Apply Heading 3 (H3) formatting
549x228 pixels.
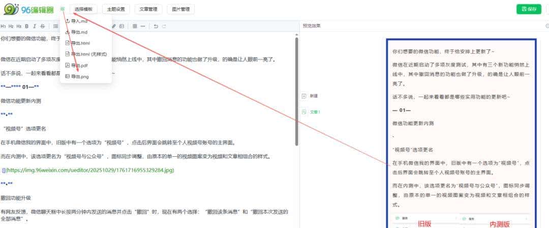click(19, 26)
